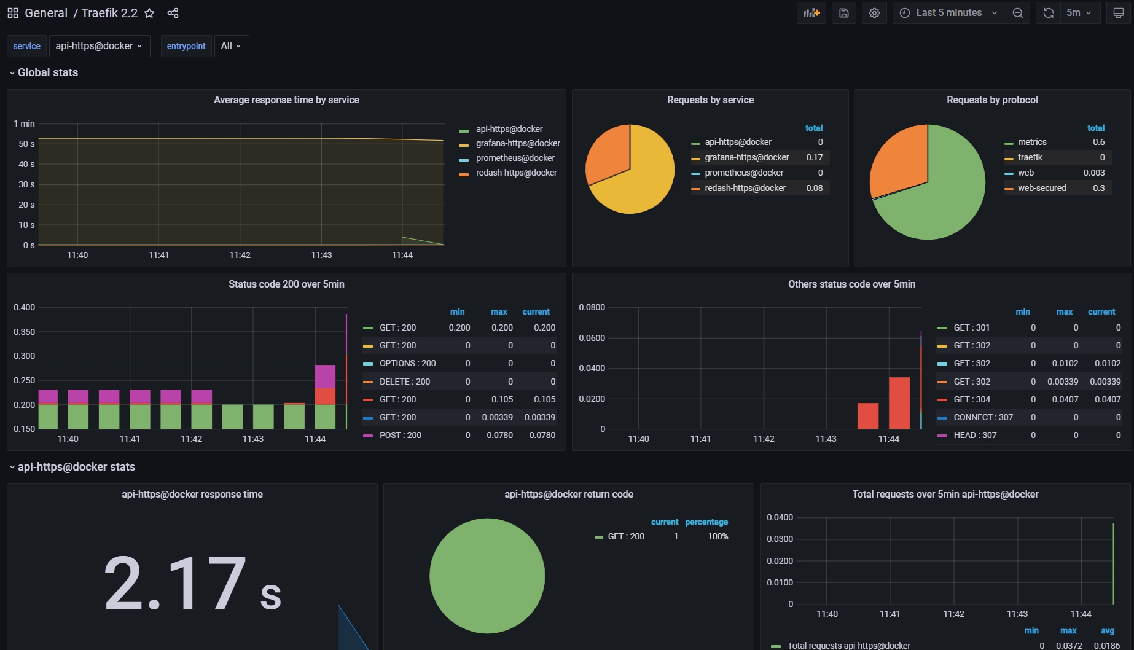The height and width of the screenshot is (650, 1134).
Task: Open Requests by service panel title menu
Action: [710, 100]
